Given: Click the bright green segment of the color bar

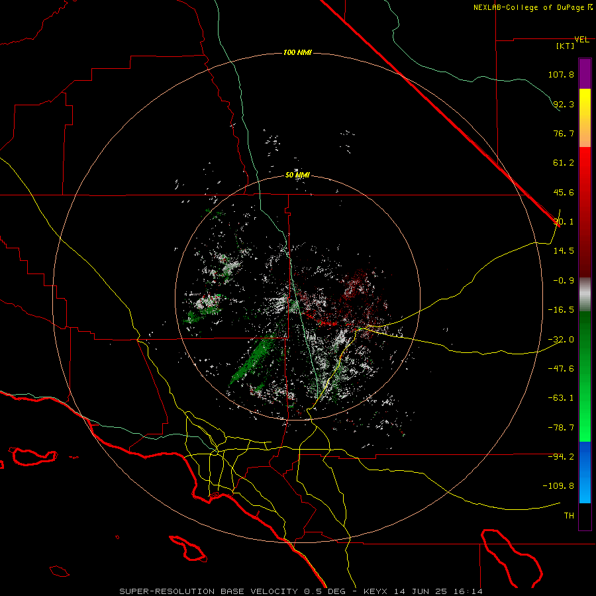Looking at the screenshot, I should 585,376.
